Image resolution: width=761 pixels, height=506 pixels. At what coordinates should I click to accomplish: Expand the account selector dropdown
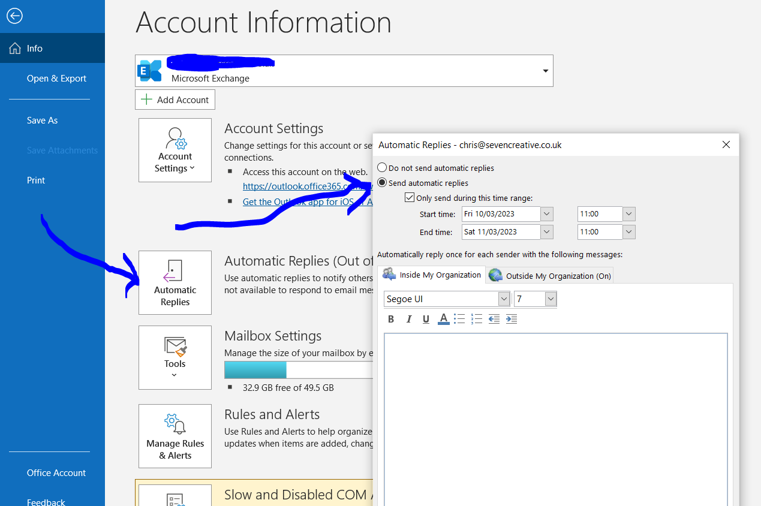545,71
